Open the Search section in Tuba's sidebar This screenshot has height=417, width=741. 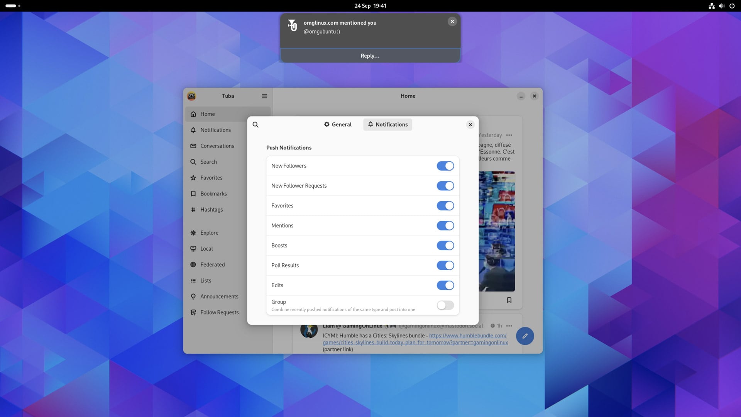pos(208,162)
